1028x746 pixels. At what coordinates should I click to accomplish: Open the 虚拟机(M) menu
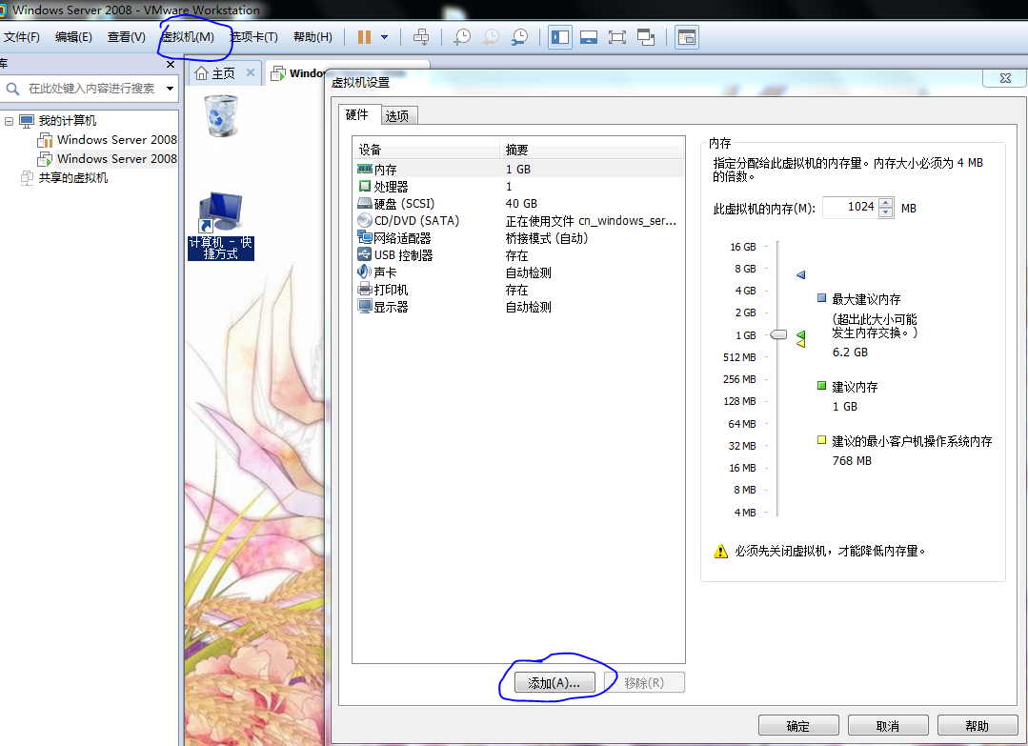pyautogui.click(x=188, y=37)
